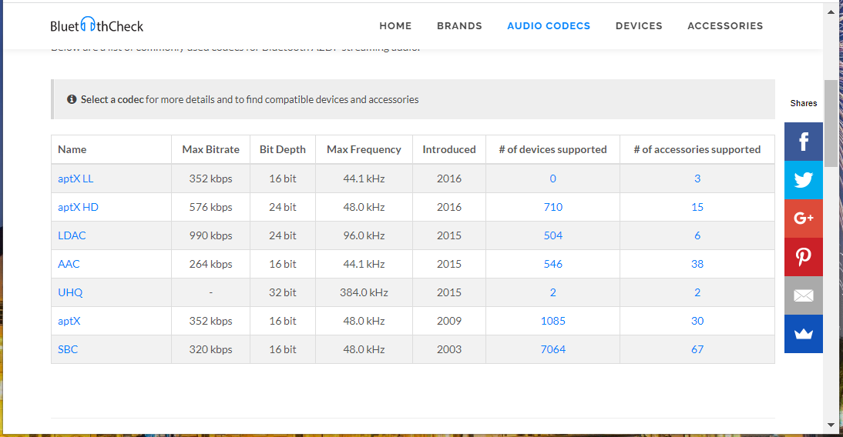Screen dimensions: 843x437
Task: Open the LDAC codec link
Action: [72, 235]
